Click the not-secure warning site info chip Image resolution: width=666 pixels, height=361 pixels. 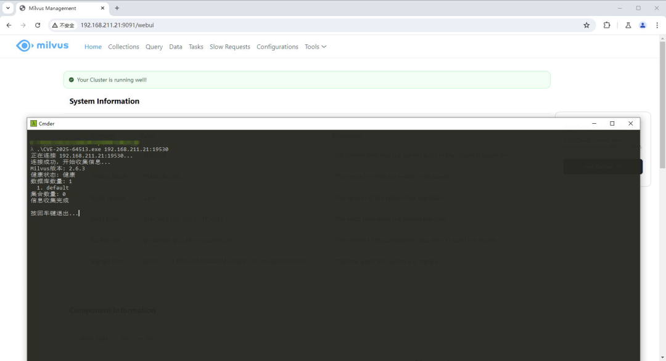[x=64, y=25]
